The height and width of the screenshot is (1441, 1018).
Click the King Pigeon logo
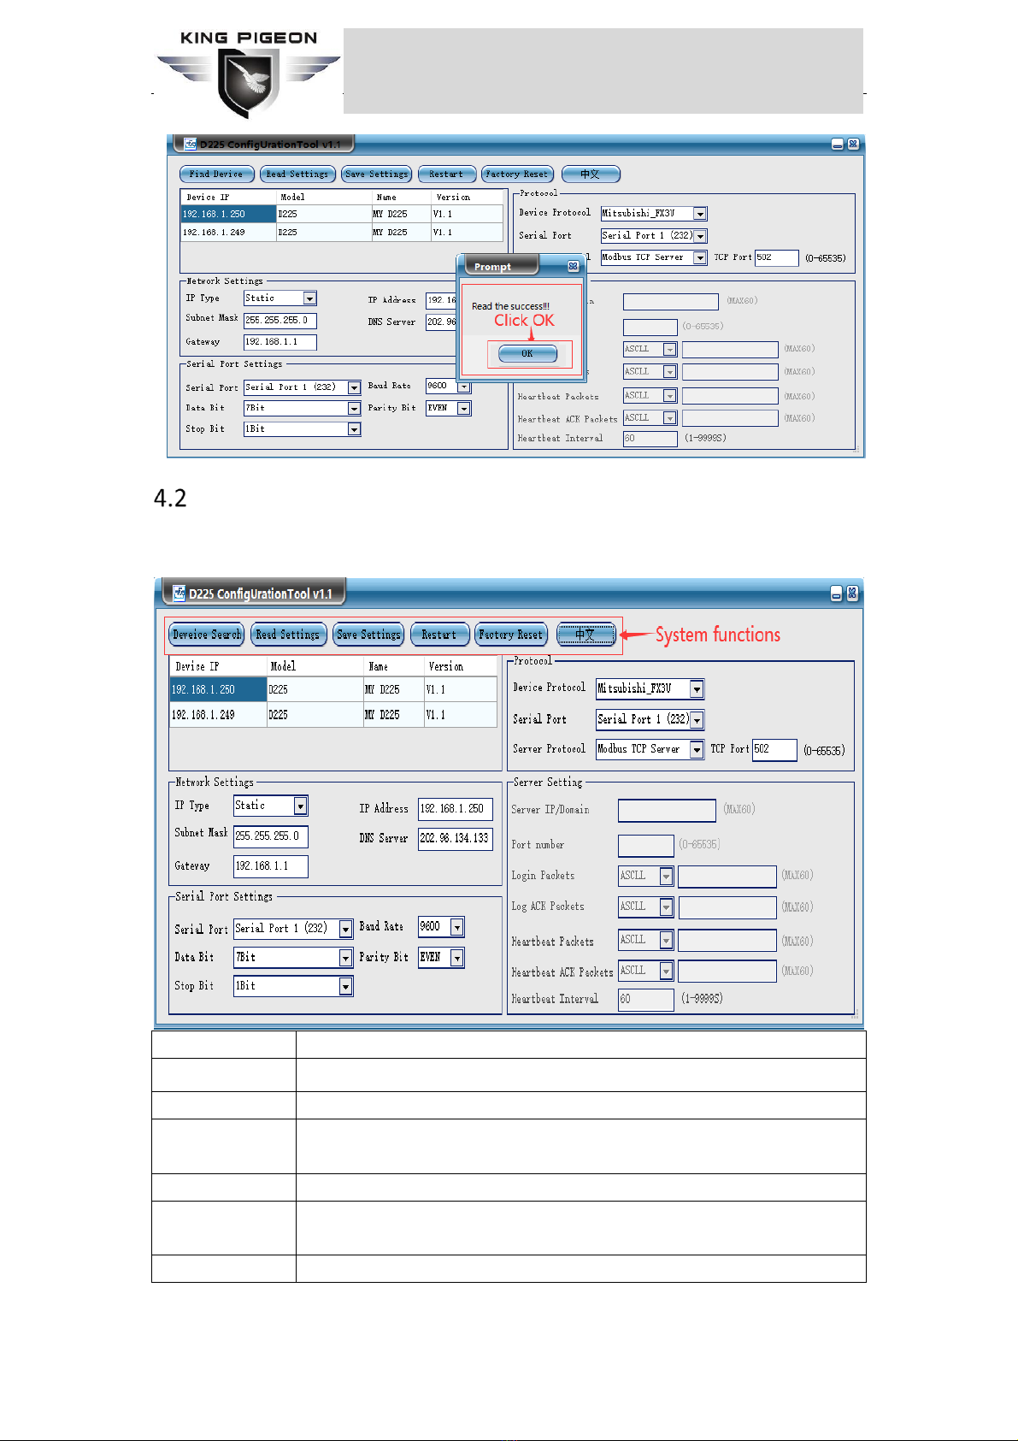(x=248, y=74)
